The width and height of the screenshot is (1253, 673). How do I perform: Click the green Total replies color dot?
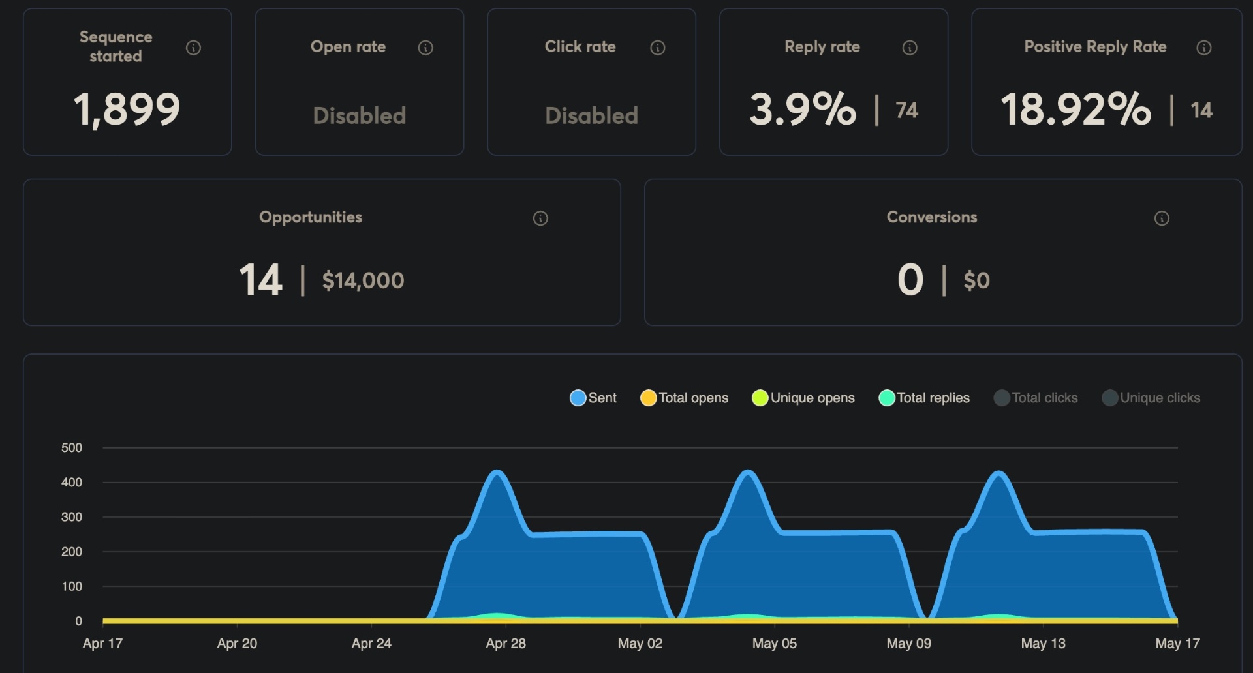point(887,398)
